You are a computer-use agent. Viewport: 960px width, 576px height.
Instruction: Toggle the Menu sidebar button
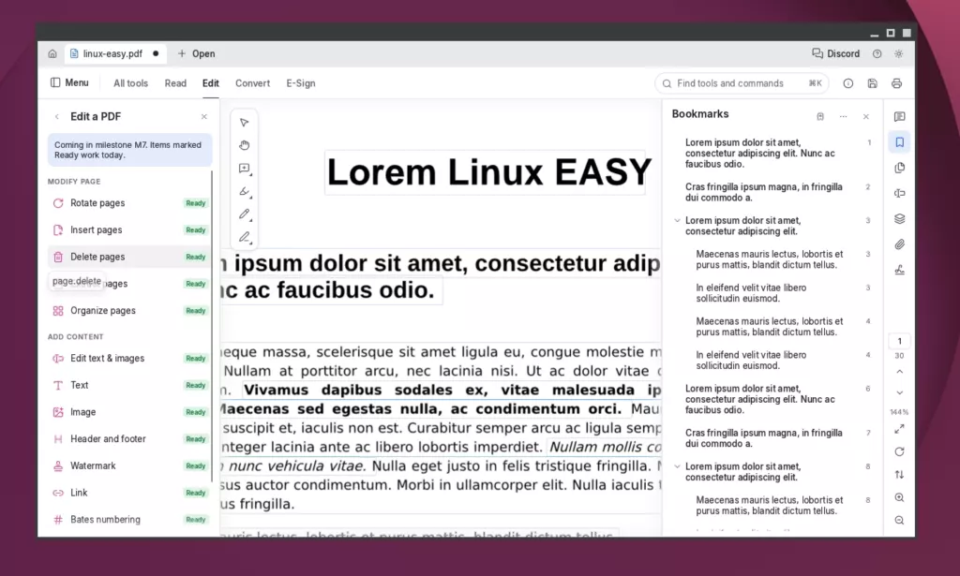[69, 82]
